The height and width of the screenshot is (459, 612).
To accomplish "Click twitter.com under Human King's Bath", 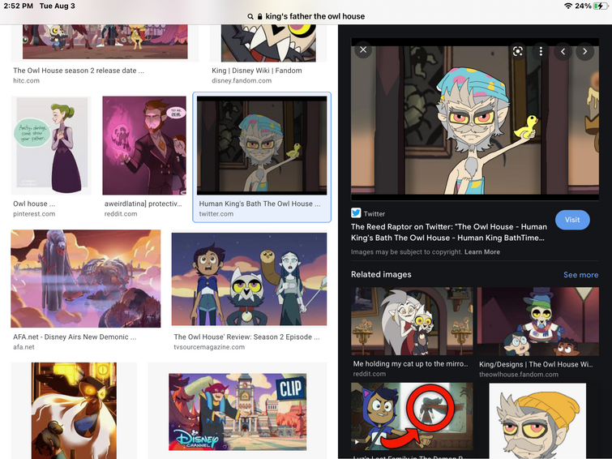I will (216, 214).
